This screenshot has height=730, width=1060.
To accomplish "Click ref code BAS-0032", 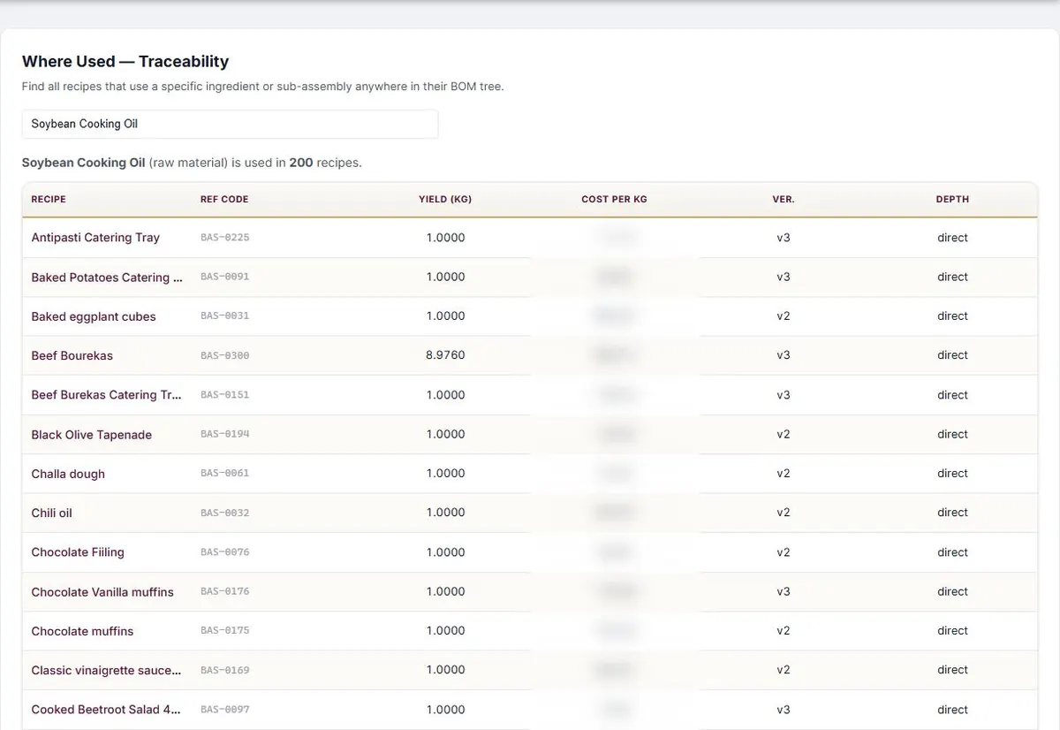I will pyautogui.click(x=225, y=513).
